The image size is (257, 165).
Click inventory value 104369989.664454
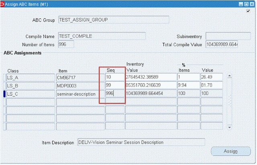151,93
